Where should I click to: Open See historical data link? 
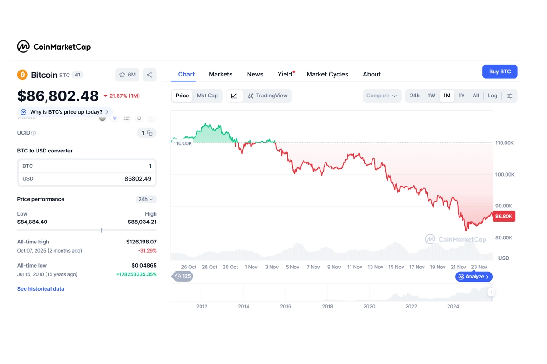pos(41,288)
